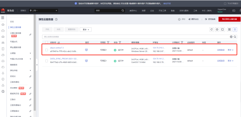This screenshot has height=117, width=241.
Task: Open the 更多 batch actions dropdown
Action: coord(85,30)
